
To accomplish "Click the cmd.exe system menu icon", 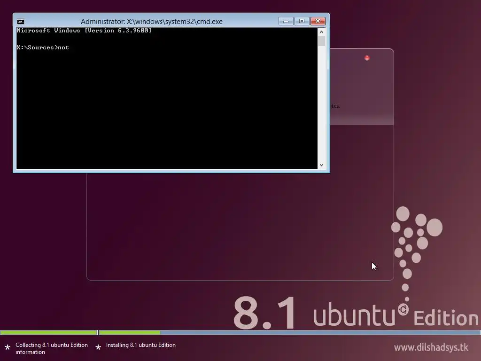I will coord(21,22).
